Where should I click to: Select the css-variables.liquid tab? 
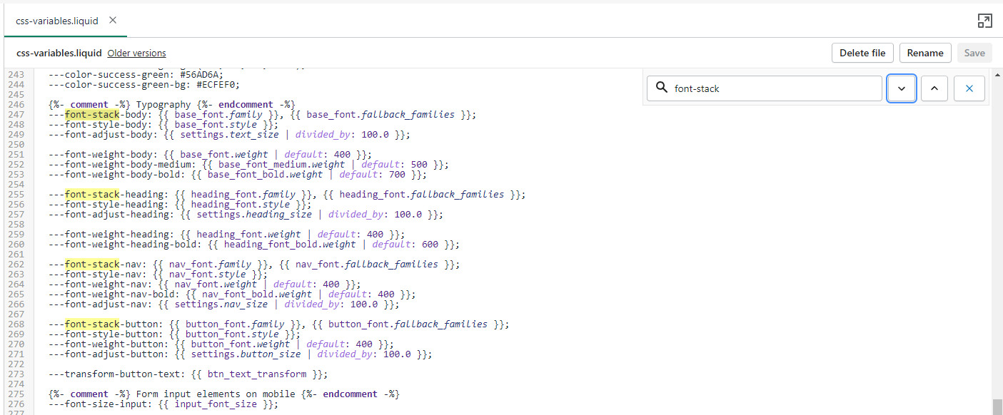57,21
